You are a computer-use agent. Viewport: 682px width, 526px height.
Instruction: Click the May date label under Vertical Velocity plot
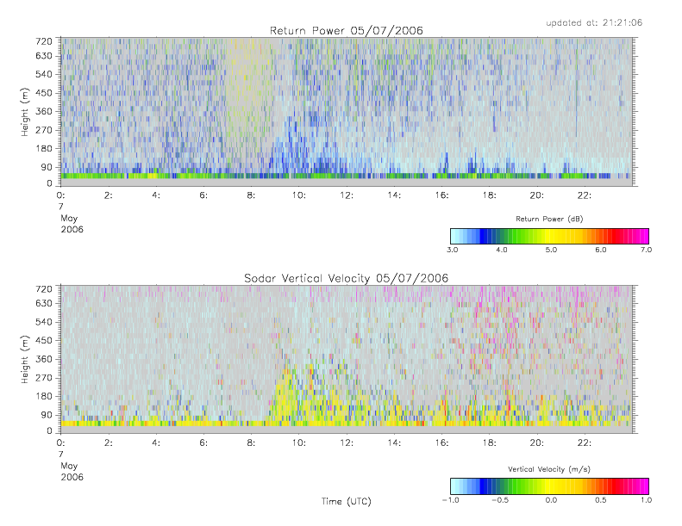(x=69, y=466)
